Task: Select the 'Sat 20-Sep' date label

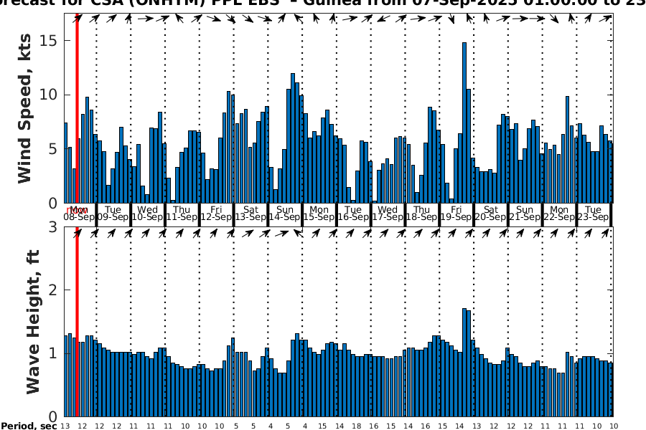Action: (491, 214)
